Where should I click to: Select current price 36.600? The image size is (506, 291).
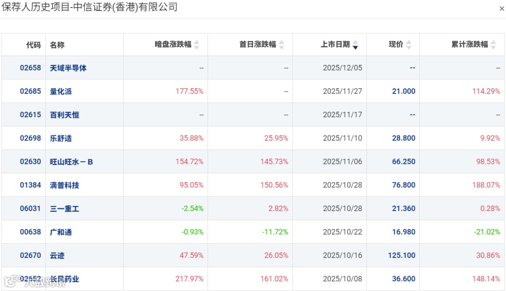[404, 279]
